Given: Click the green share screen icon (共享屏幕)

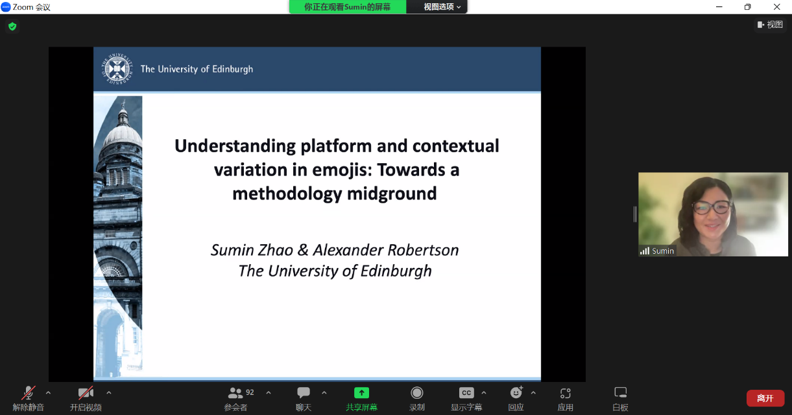Looking at the screenshot, I should click(361, 393).
